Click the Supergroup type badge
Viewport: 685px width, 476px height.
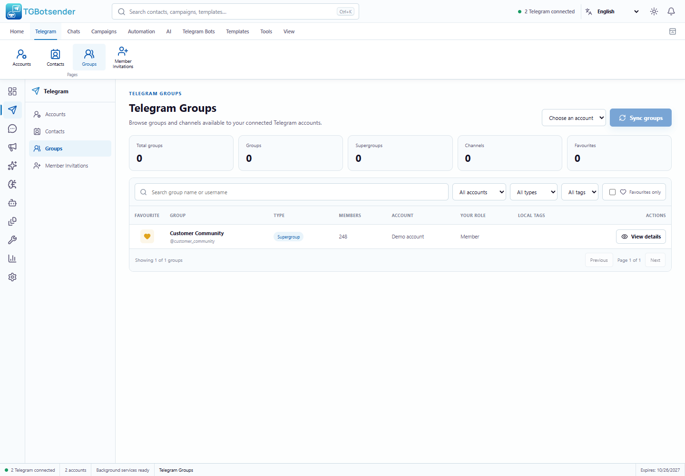coord(289,237)
